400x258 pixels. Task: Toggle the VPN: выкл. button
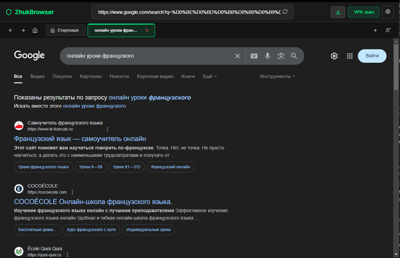[x=364, y=12]
